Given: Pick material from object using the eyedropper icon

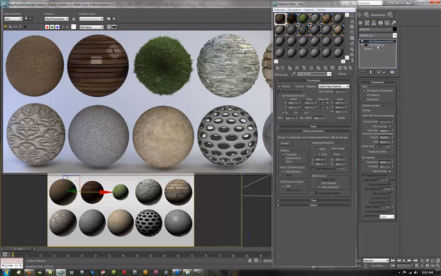Looking at the screenshot, I should [293, 74].
